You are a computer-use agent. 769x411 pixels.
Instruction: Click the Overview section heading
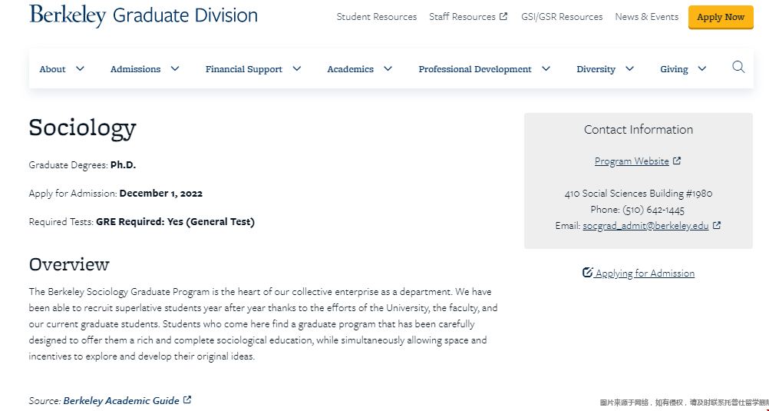coord(69,264)
